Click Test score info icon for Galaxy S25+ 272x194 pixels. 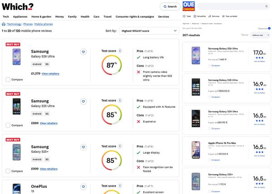click(120, 146)
